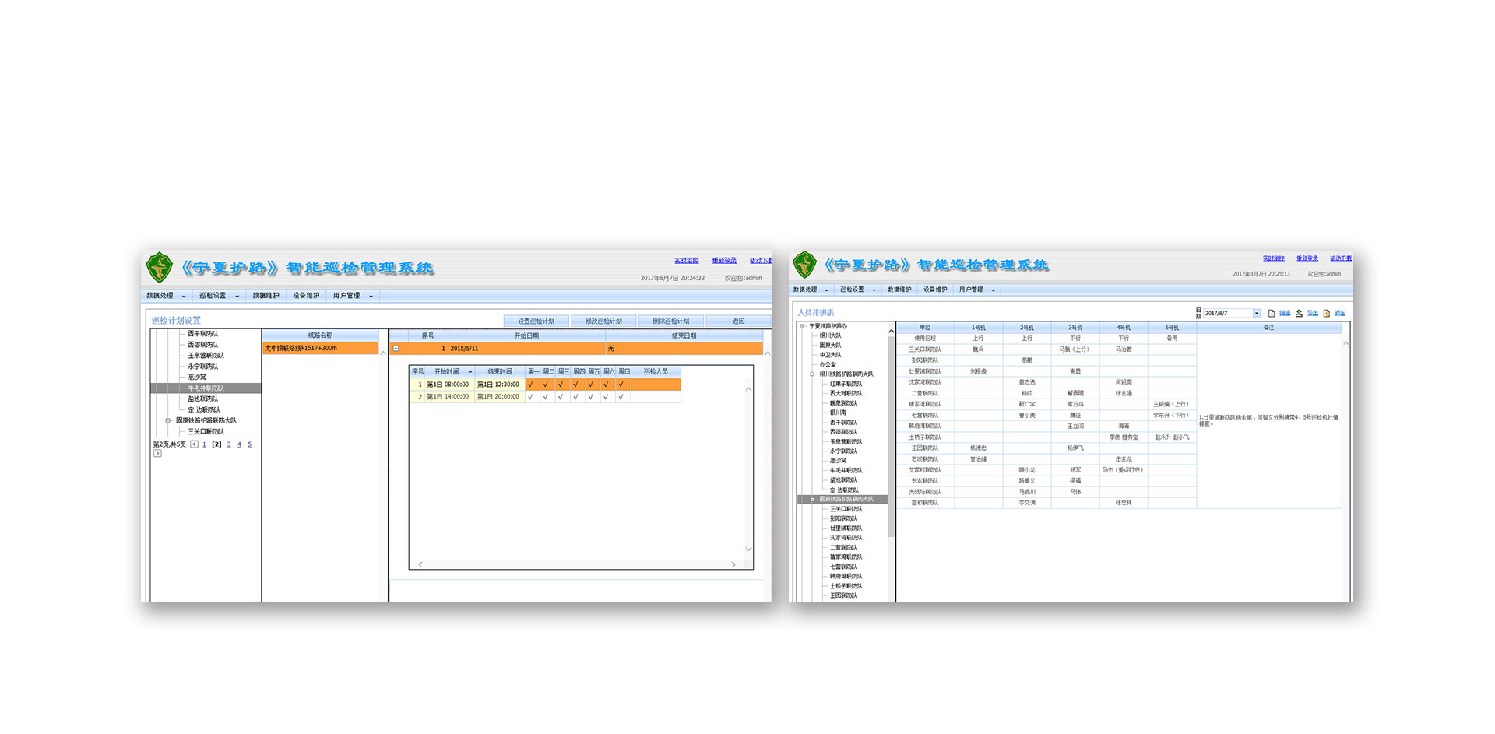Click the export person icon in staff schedule toolbar
This screenshot has height=734, width=1495.
1299,313
